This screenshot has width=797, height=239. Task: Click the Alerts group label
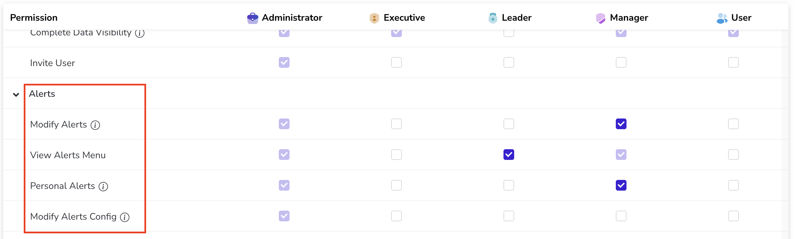coord(42,94)
